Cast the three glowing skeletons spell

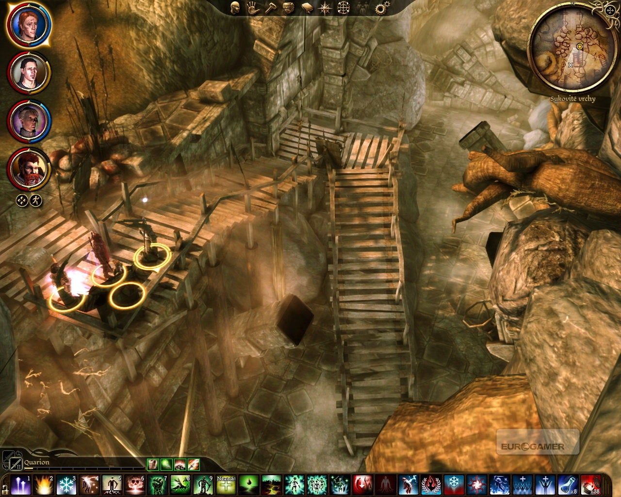pyautogui.click(x=317, y=485)
